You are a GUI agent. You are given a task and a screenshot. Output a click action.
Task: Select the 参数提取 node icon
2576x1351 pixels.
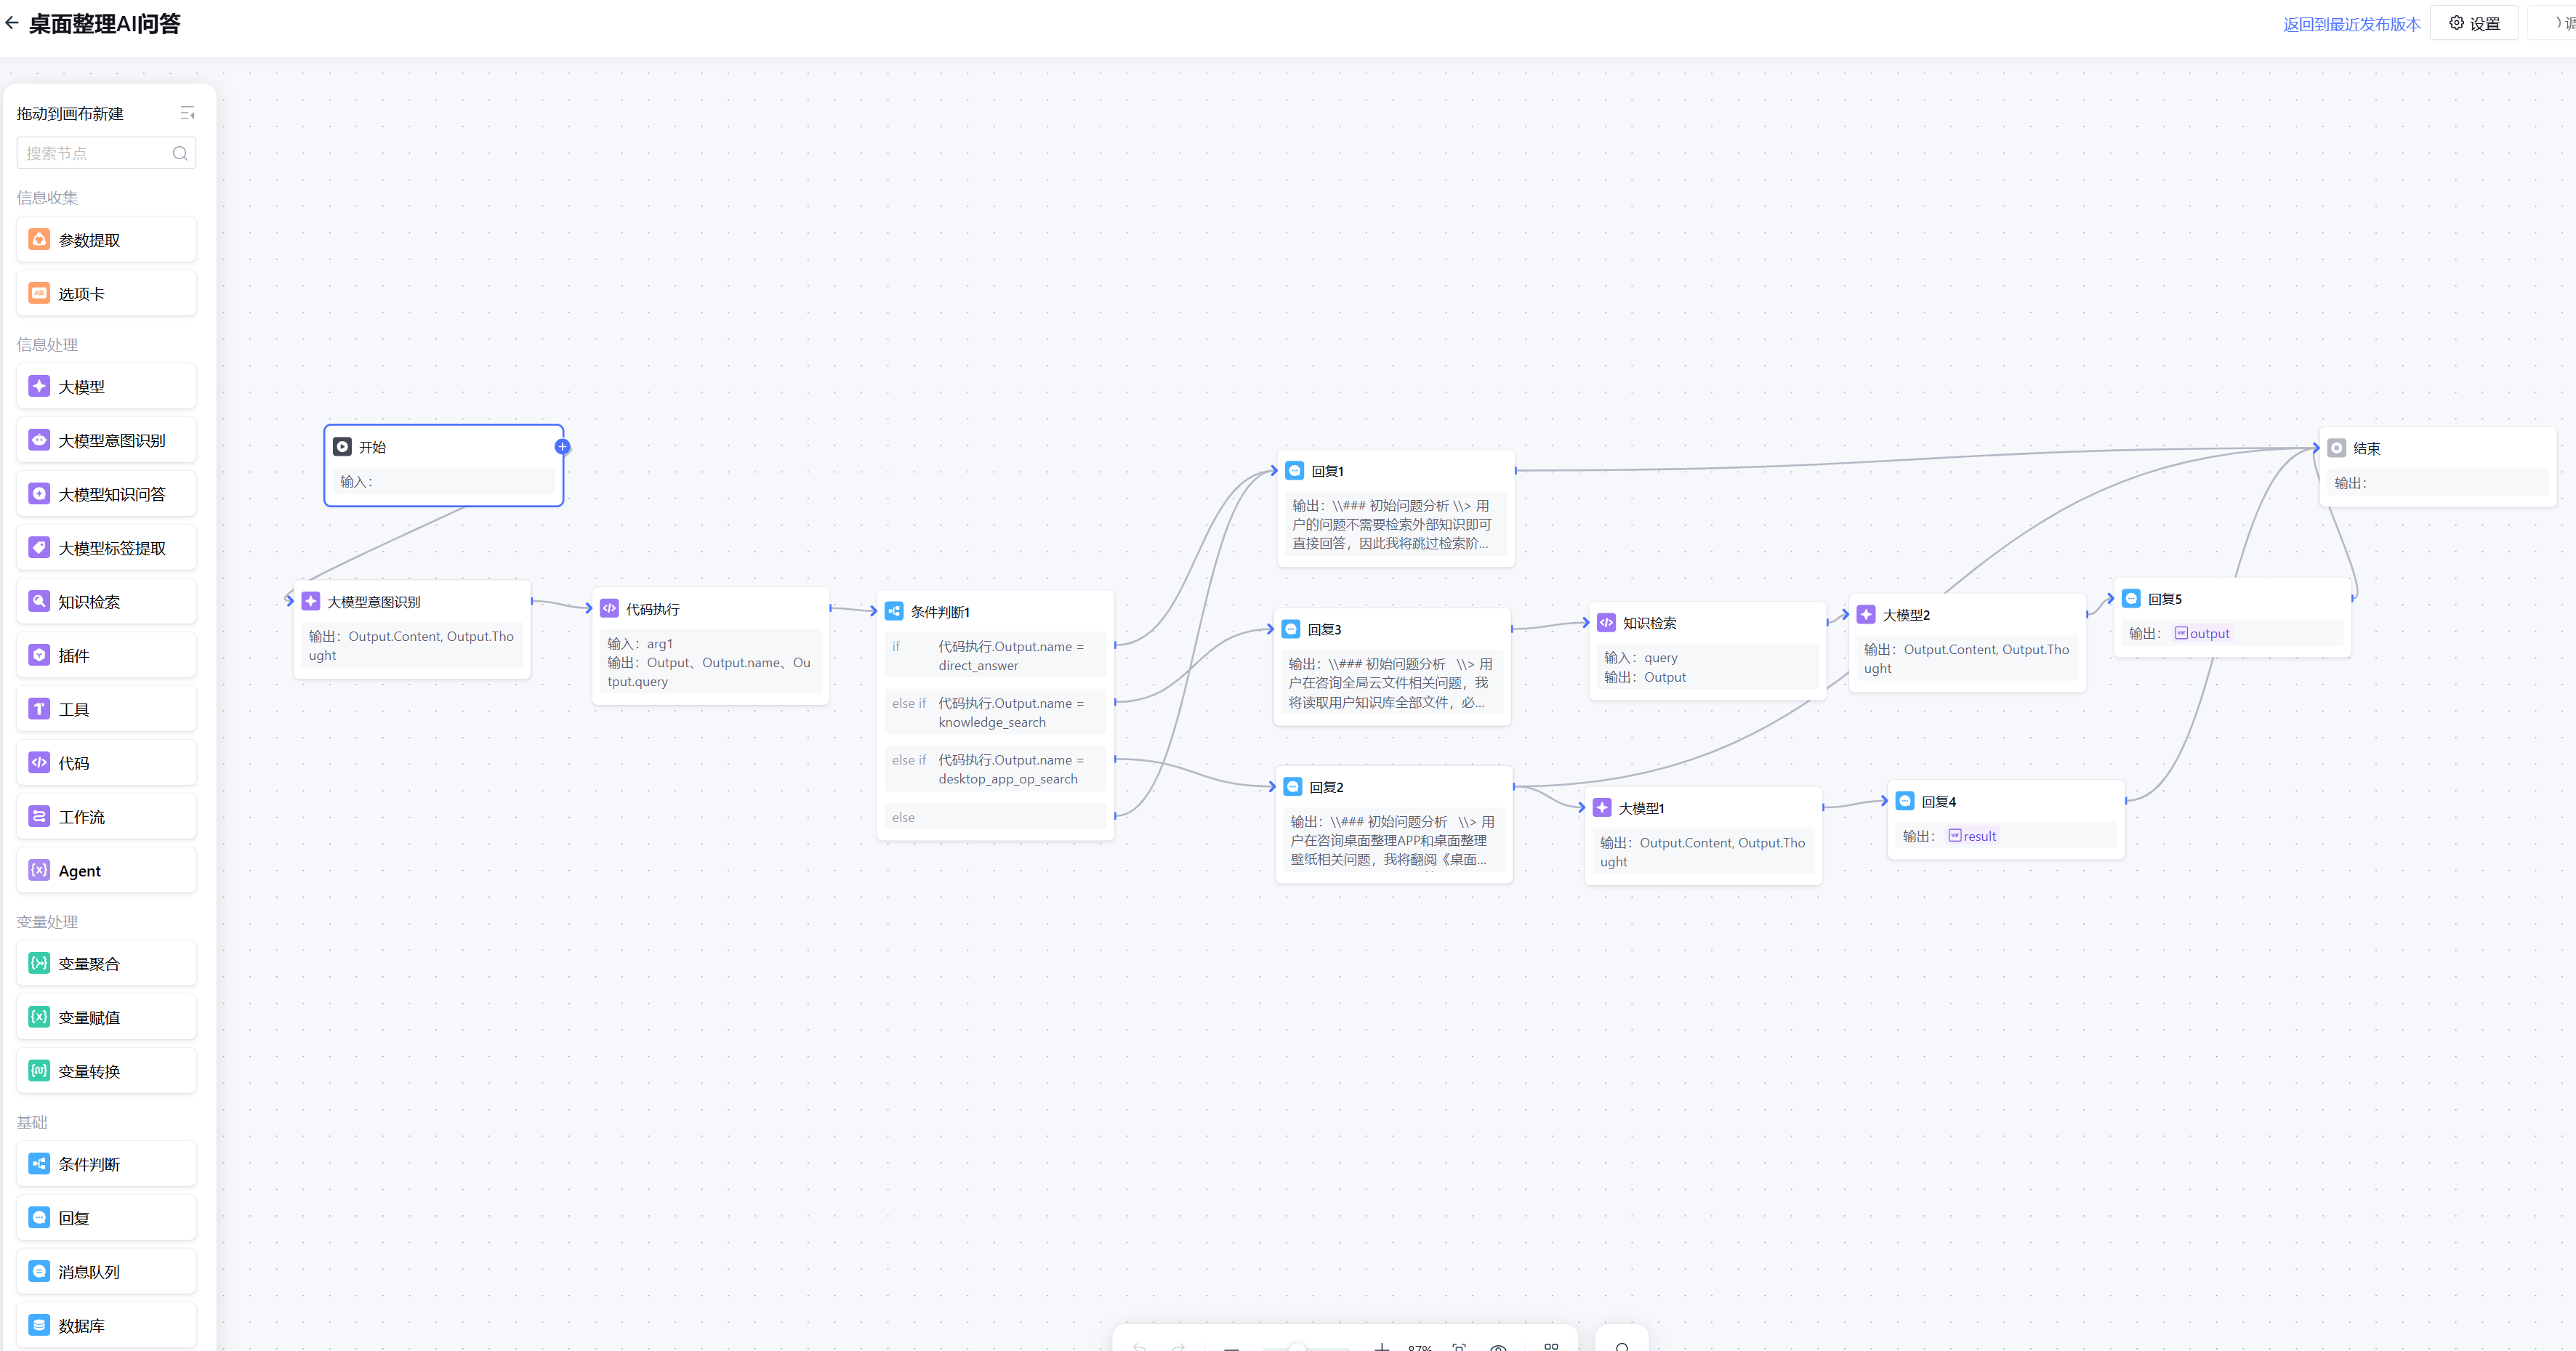[x=39, y=239]
